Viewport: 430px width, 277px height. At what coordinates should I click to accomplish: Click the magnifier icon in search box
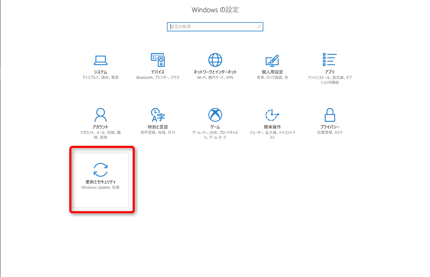click(x=259, y=26)
